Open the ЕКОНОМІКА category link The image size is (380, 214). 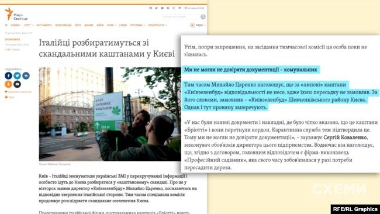pos(12,39)
